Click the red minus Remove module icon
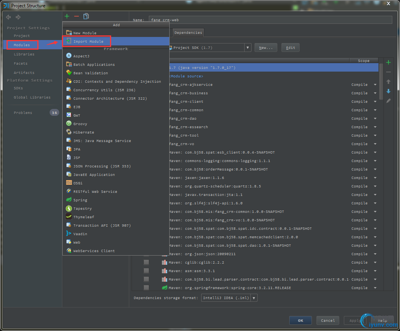This screenshot has width=400, height=331. [x=77, y=16]
